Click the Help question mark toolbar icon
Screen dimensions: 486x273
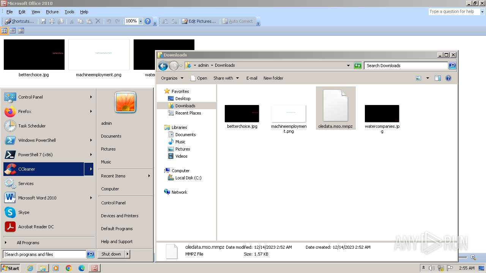(x=148, y=21)
